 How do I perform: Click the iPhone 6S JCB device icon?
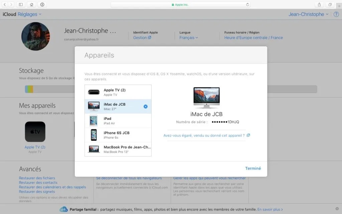click(x=94, y=135)
